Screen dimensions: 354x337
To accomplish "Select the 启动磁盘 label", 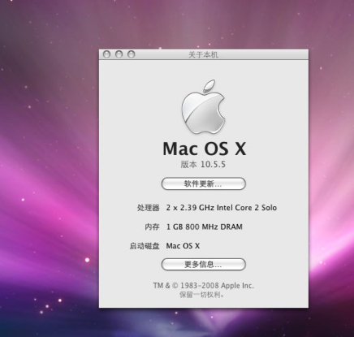I will click(145, 246).
